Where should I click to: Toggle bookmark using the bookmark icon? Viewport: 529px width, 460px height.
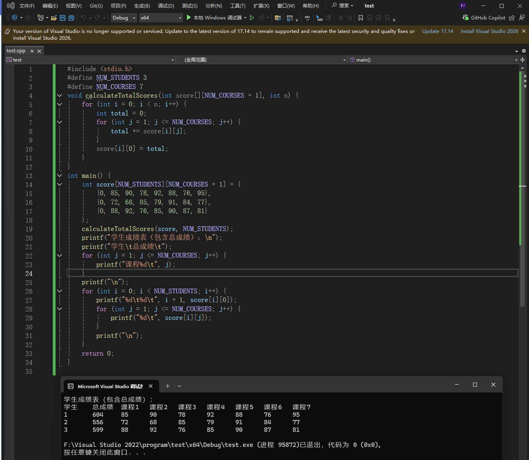tap(360, 18)
